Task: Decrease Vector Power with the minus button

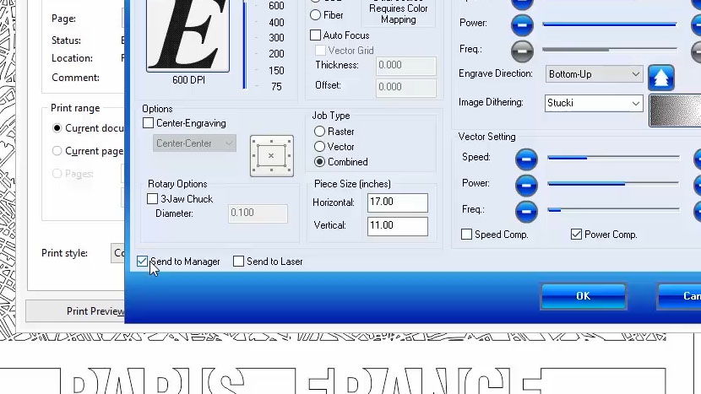Action: click(525, 185)
